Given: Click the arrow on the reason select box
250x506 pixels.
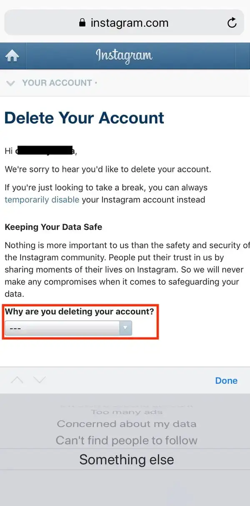Looking at the screenshot, I should (125, 328).
